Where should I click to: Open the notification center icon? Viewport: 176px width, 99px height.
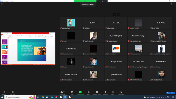[x=173, y=97]
